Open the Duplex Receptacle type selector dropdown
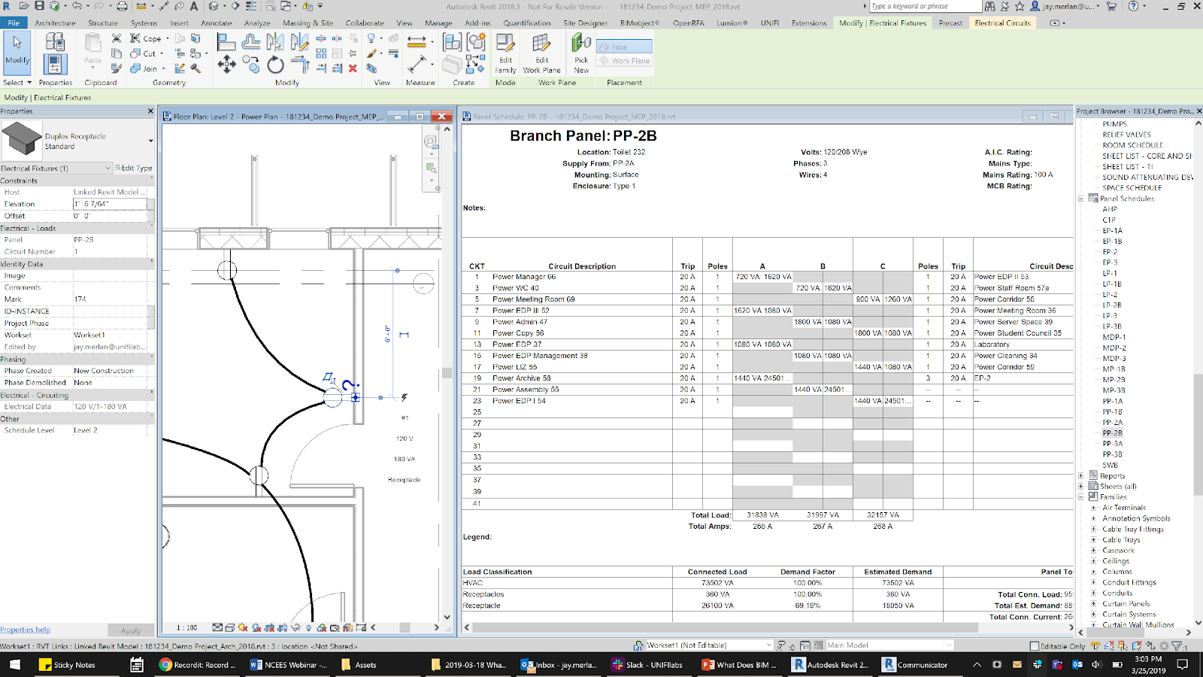 coord(150,141)
